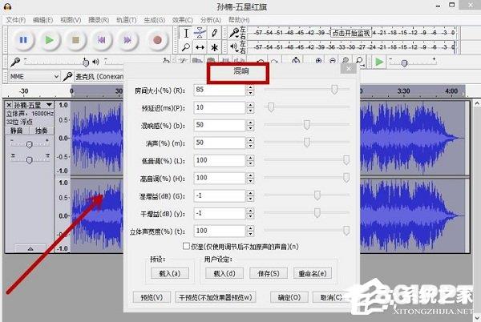The width and height of the screenshot is (481, 322).
Task: Open the 编辑(E) menu
Action: point(42,20)
